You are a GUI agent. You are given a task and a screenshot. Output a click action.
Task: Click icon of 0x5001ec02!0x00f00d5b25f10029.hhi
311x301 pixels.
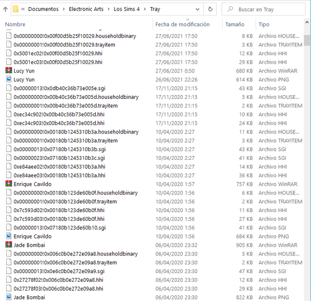coord(8,53)
